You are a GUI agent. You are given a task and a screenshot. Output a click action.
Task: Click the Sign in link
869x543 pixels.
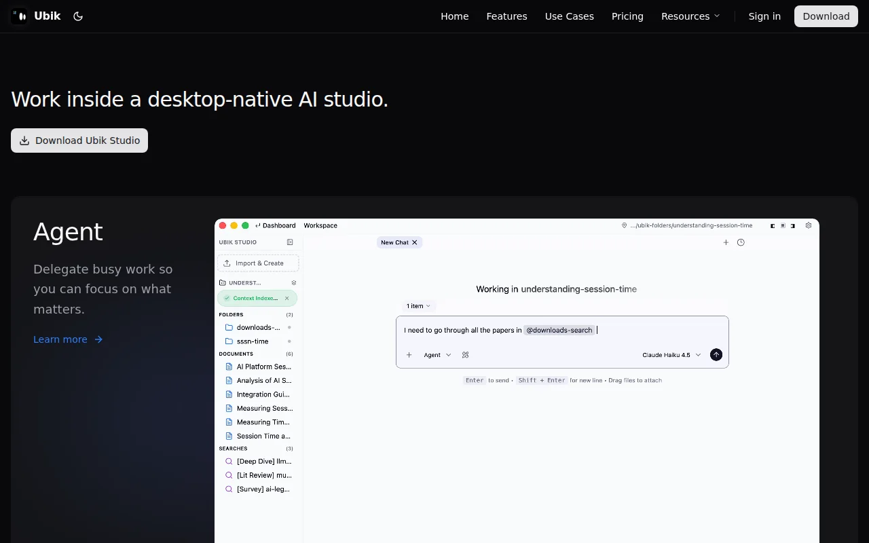(764, 16)
